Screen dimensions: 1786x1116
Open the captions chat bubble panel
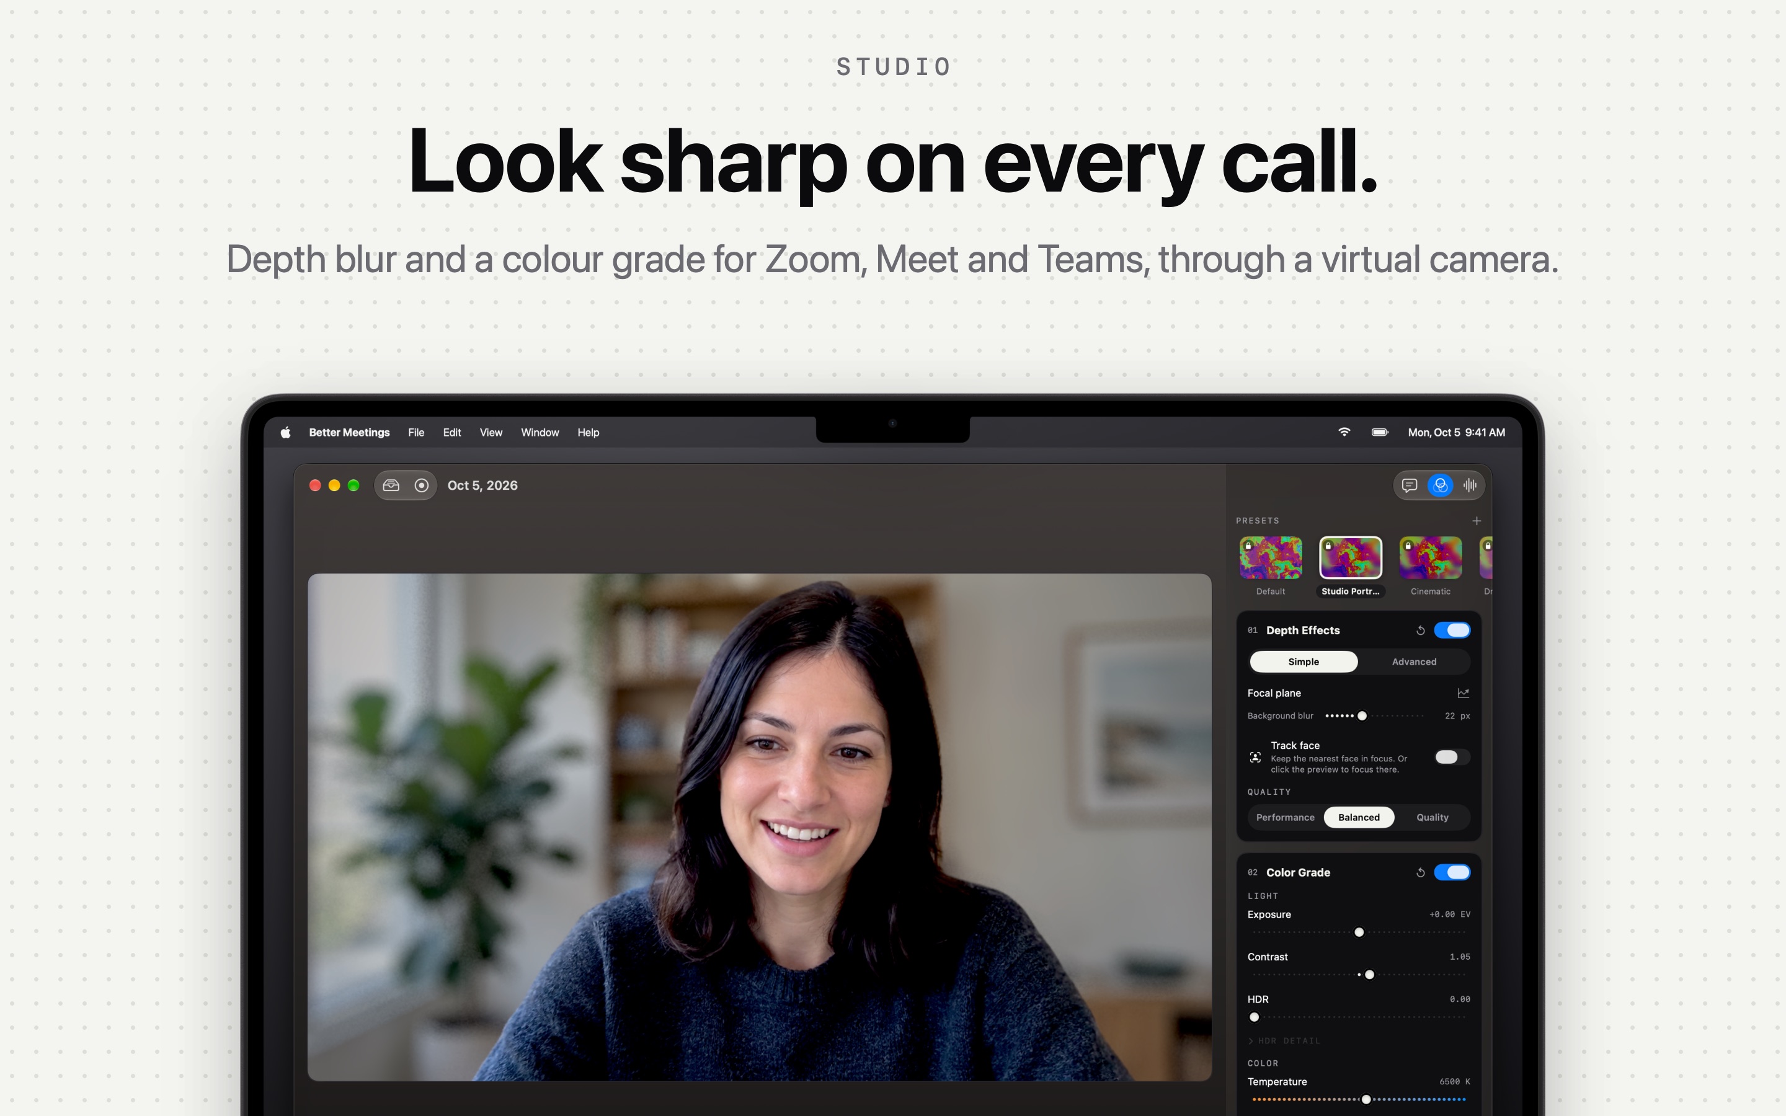(1409, 485)
